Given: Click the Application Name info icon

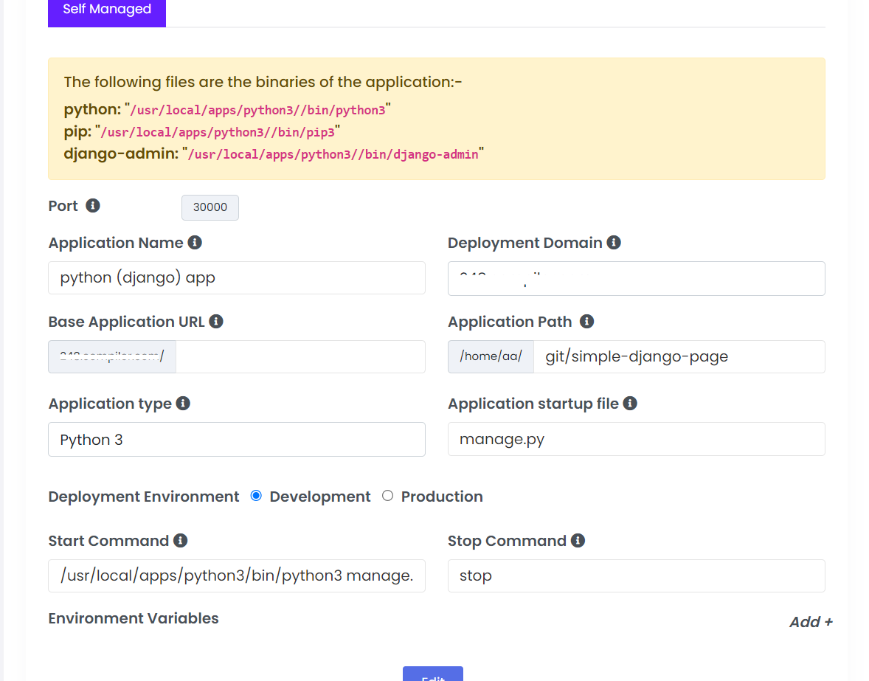Looking at the screenshot, I should point(195,243).
